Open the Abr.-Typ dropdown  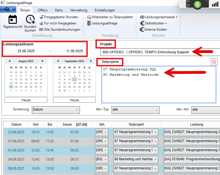pyautogui.click(x=135, y=109)
